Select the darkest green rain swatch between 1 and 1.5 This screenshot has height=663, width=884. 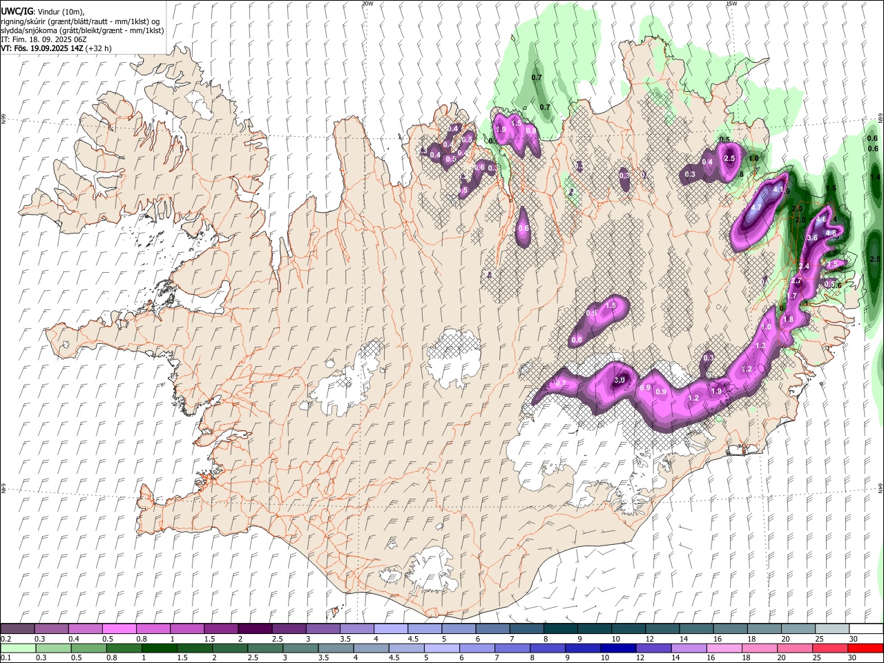point(160,648)
